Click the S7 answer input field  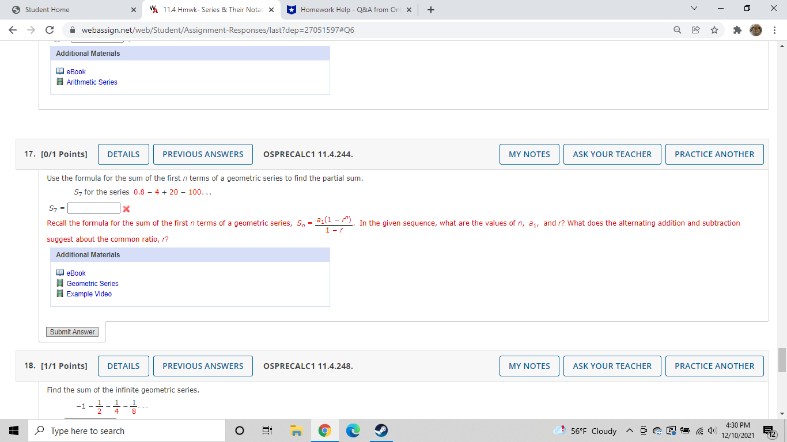pyautogui.click(x=93, y=208)
